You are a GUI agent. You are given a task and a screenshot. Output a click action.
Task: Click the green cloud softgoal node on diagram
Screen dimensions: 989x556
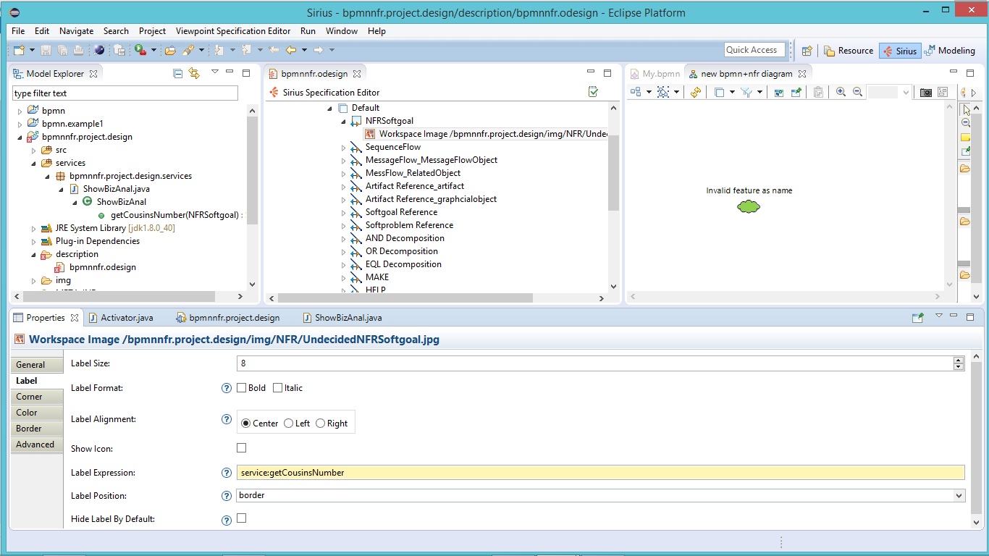(x=749, y=206)
